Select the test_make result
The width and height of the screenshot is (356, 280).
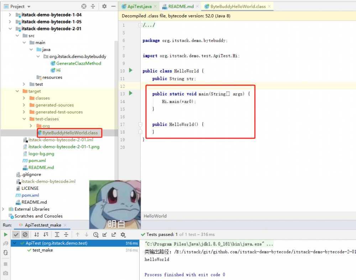point(42,250)
